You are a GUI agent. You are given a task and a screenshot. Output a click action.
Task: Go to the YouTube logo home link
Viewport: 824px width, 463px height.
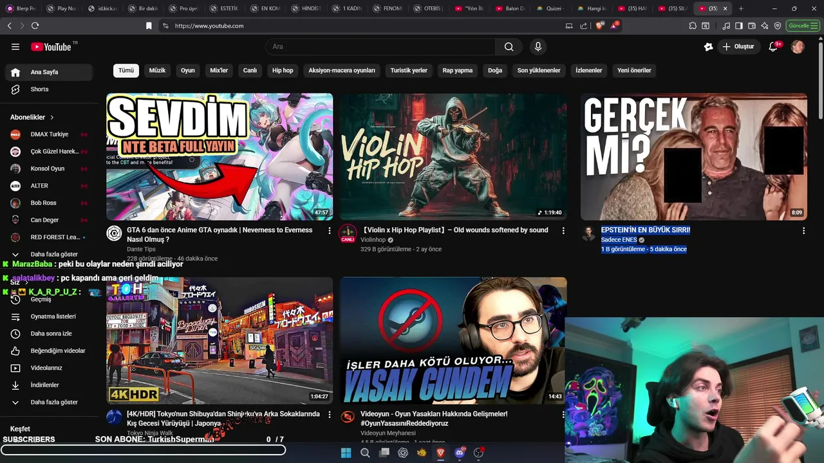(x=51, y=46)
